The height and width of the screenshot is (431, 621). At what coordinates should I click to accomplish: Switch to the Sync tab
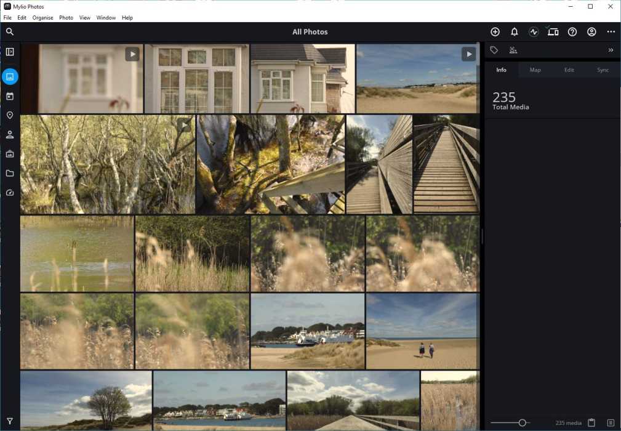pyautogui.click(x=603, y=70)
